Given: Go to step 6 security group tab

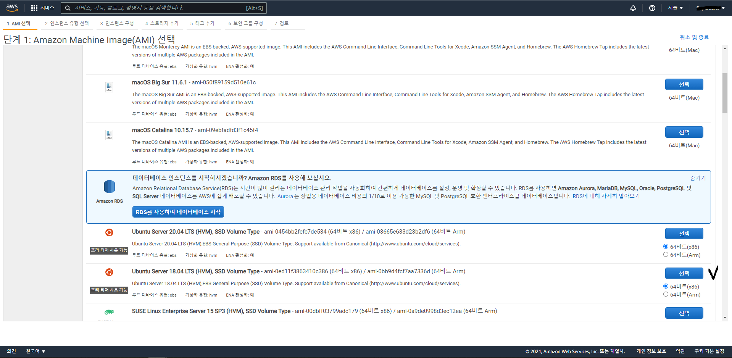Looking at the screenshot, I should [x=246, y=24].
